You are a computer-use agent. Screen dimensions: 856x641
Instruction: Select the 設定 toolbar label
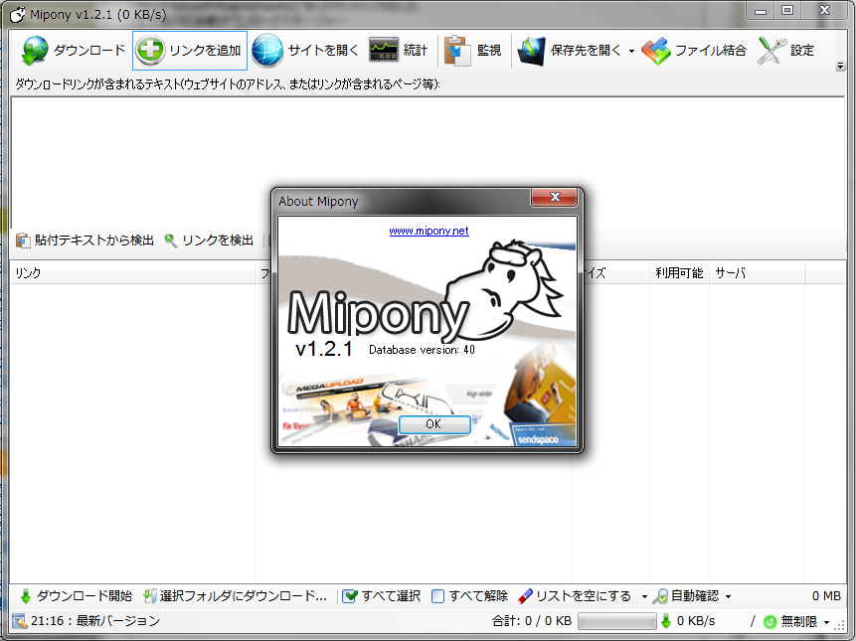(802, 51)
